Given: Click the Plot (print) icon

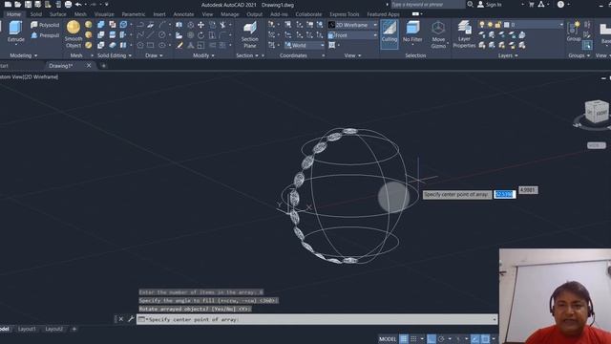Looking at the screenshot, I should 68,5.
